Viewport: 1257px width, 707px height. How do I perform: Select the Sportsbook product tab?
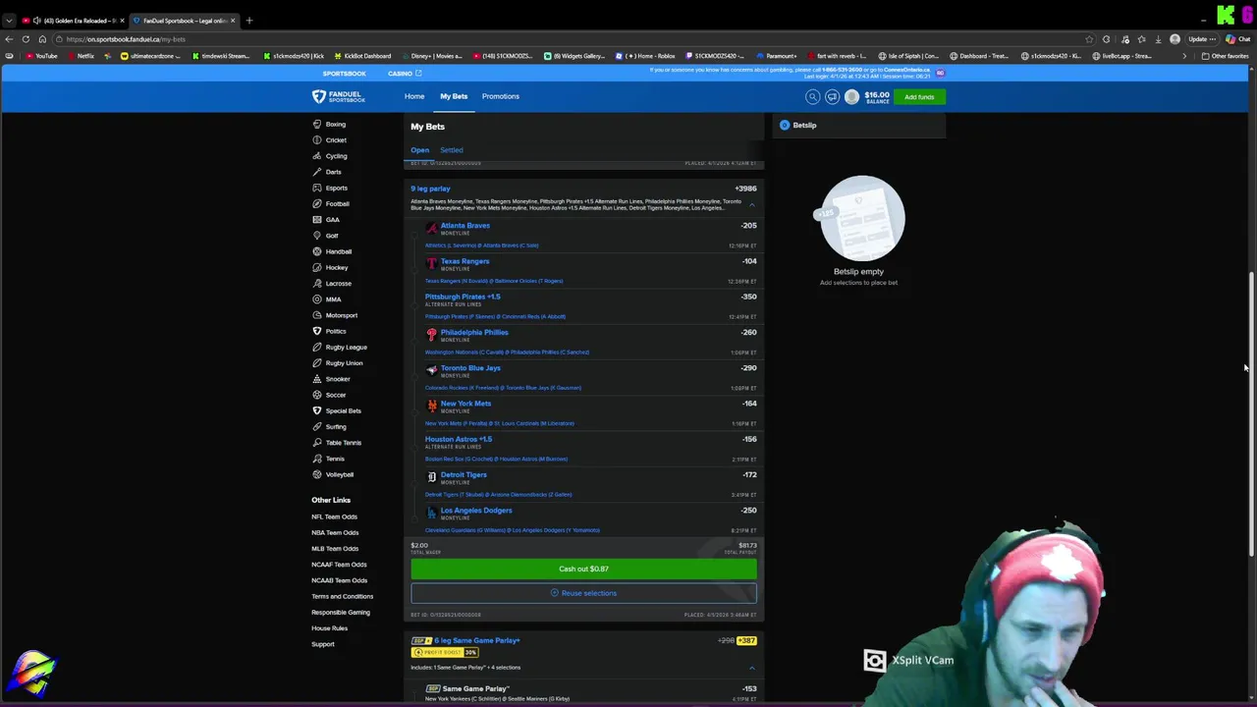(x=344, y=74)
